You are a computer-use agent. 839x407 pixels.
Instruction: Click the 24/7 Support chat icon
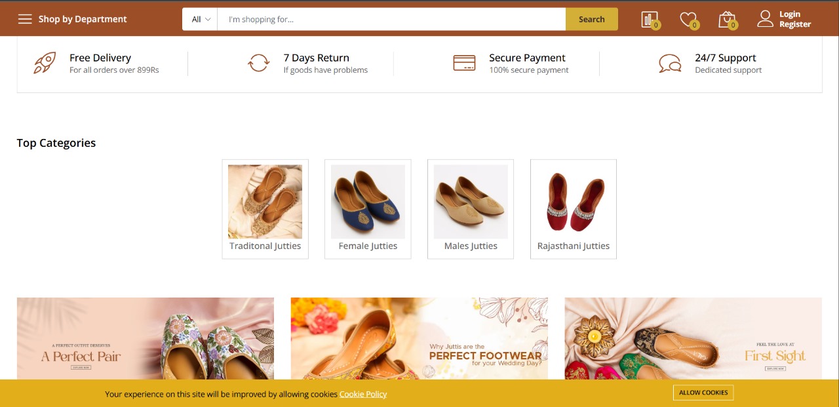pyautogui.click(x=670, y=64)
